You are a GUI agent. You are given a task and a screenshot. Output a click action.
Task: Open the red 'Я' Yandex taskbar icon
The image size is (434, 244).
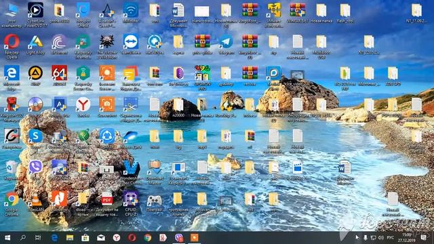point(163,238)
